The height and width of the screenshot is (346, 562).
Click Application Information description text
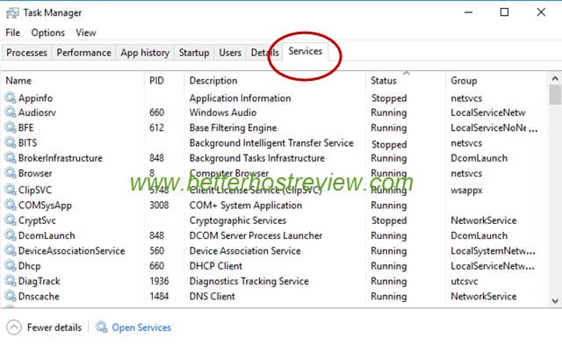tap(240, 97)
